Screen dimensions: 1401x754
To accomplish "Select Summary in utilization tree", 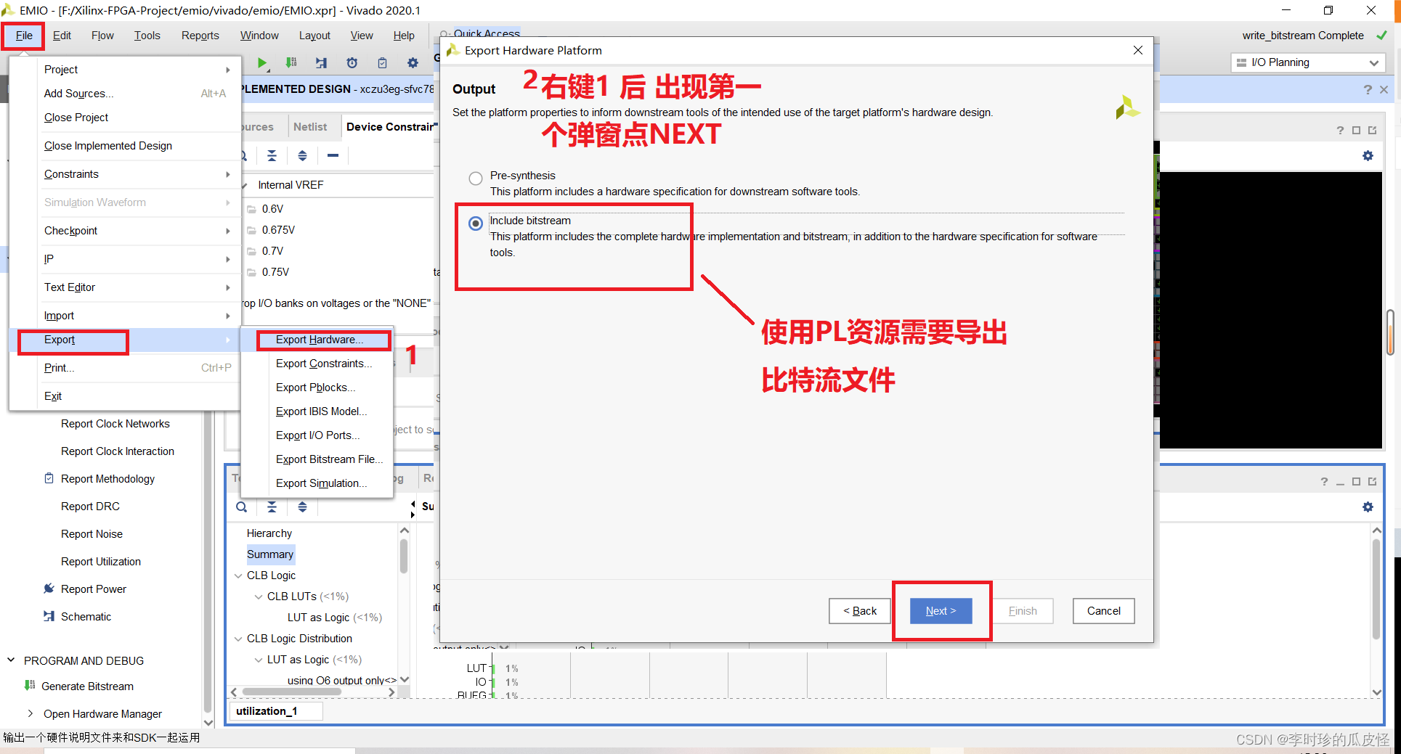I will coord(270,554).
